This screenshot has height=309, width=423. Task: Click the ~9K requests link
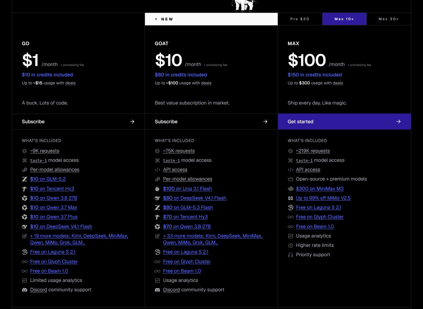pos(45,151)
